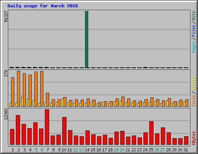
Task: Click the orange Visits bar for day 7
Action: 48,100
